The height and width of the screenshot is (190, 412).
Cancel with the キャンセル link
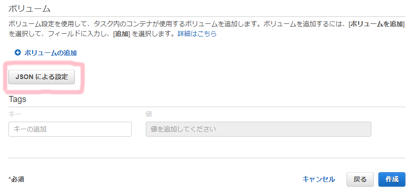(x=319, y=180)
